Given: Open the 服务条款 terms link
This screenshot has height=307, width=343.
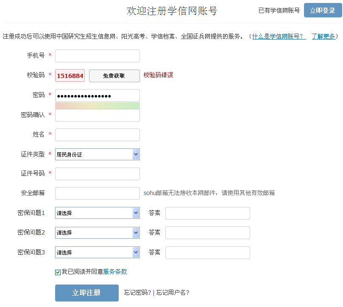Looking at the screenshot, I should point(115,272).
